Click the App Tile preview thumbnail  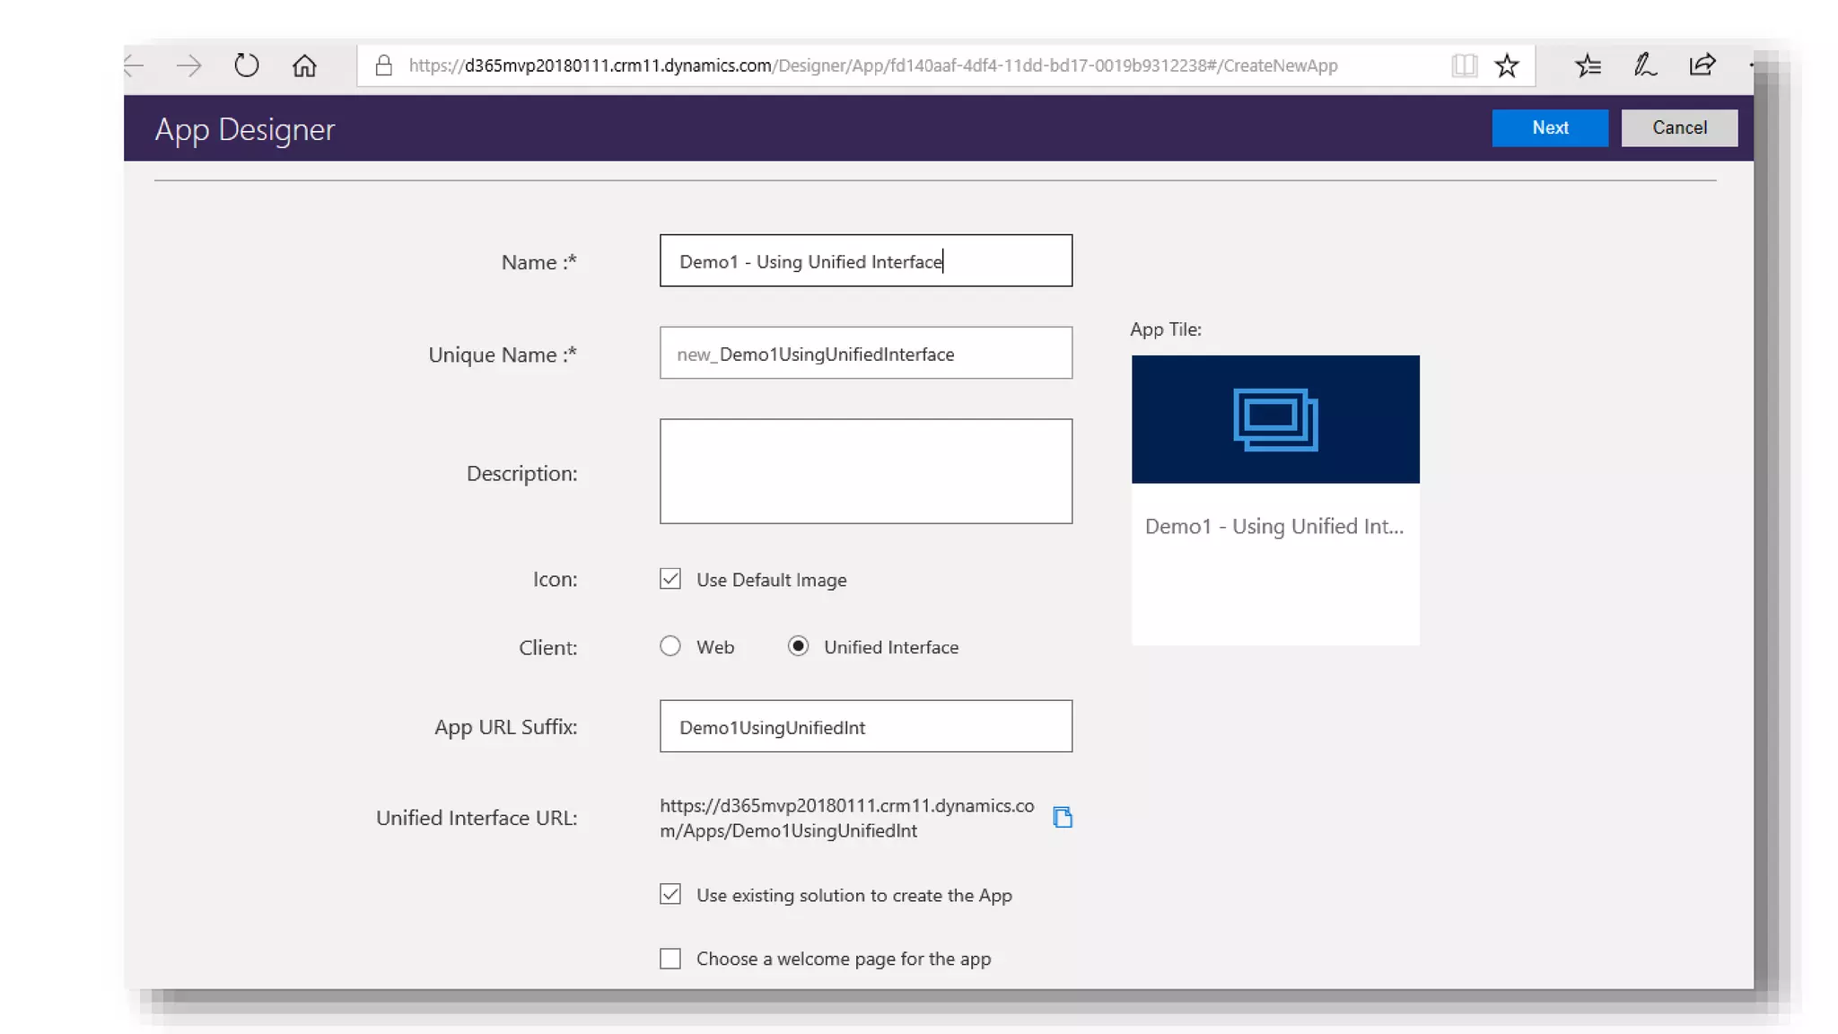(1275, 420)
